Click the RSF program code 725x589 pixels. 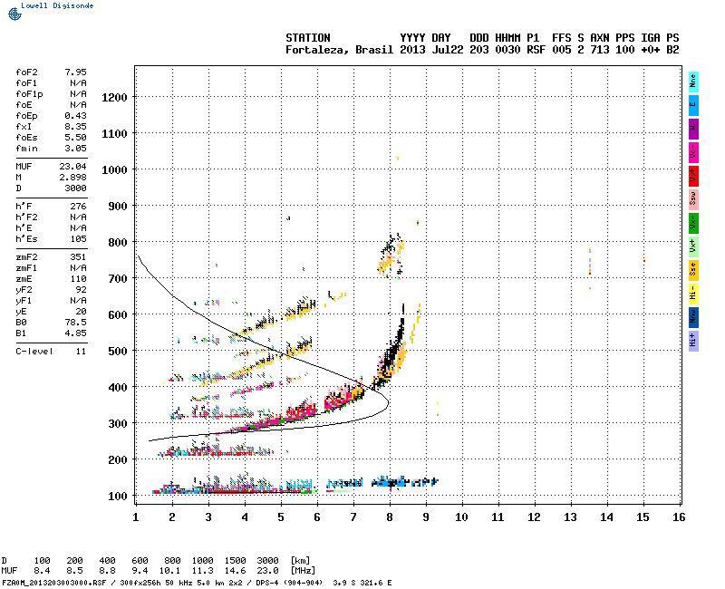click(x=536, y=50)
